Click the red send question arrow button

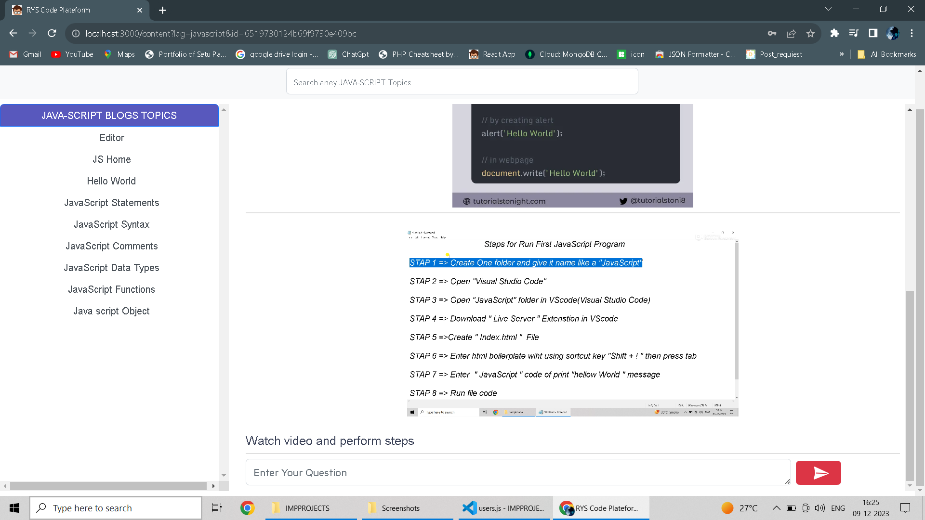tap(818, 473)
